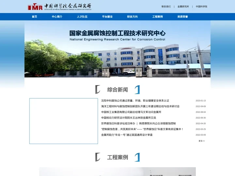Click the date 2022-06-30

[x=201, y=118]
